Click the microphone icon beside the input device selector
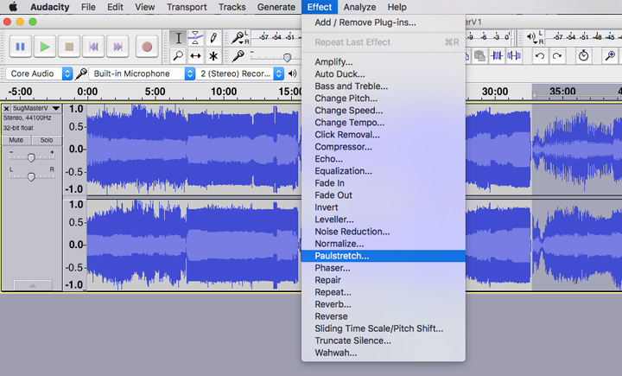 tap(81, 73)
